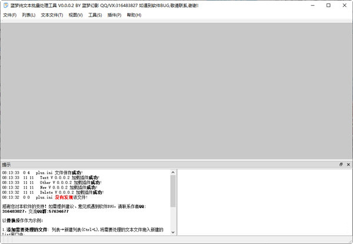353x244 pixels.
Task: Select log line 'New V 0.0.0.2 加载插件成功!'
Action: 50,187
